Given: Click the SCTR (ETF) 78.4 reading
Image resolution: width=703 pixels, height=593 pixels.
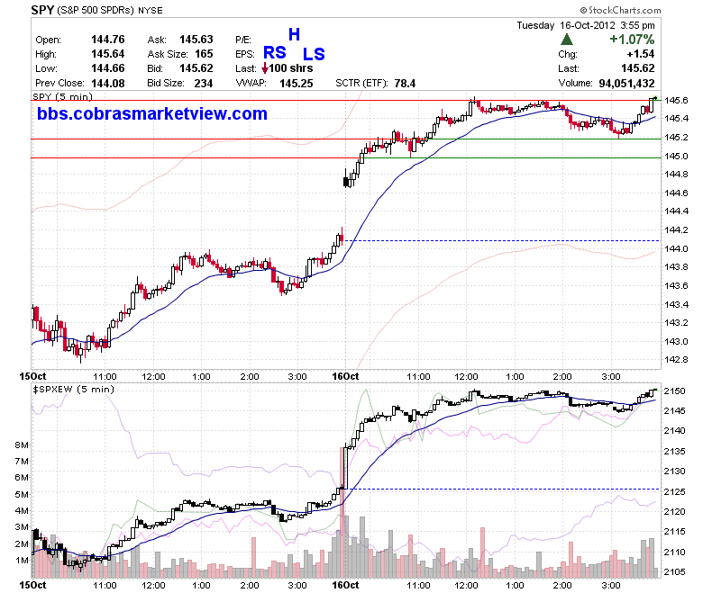Looking at the screenshot, I should point(405,84).
